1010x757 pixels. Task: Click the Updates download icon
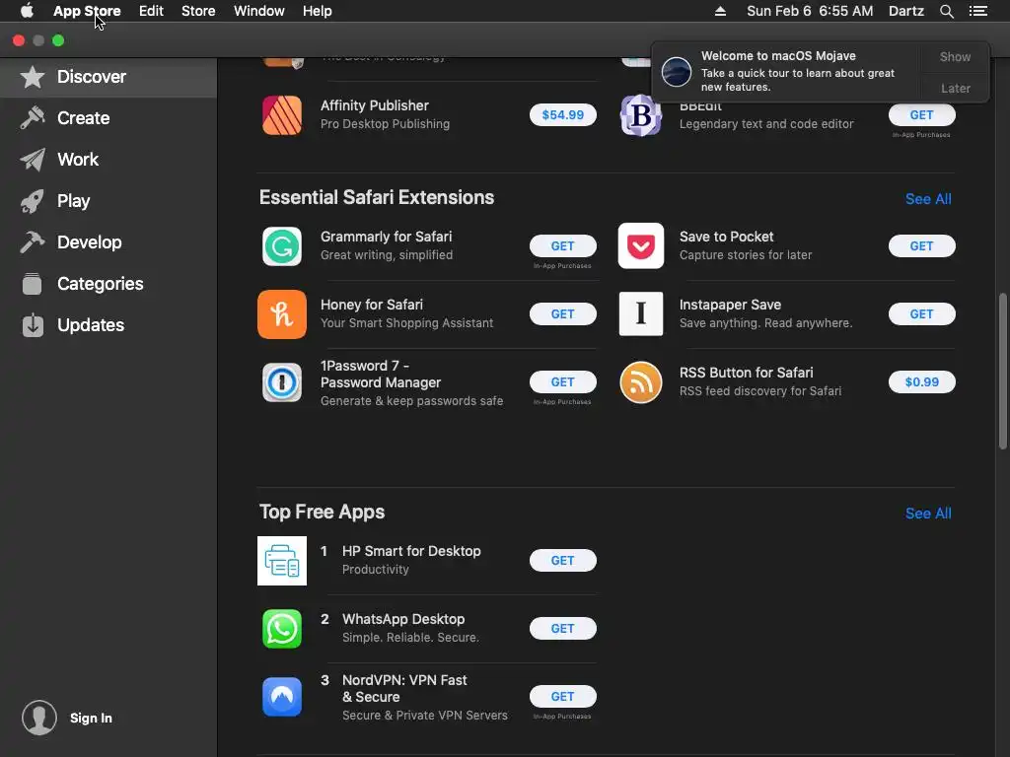click(33, 325)
